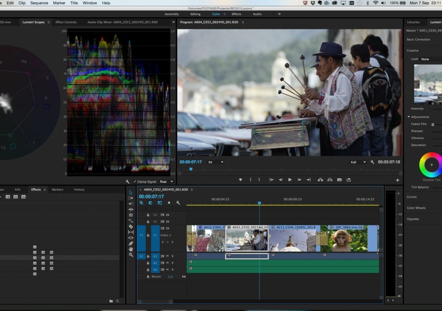Click Go to In point button
The width and height of the screenshot is (442, 311).
[x=271, y=180]
